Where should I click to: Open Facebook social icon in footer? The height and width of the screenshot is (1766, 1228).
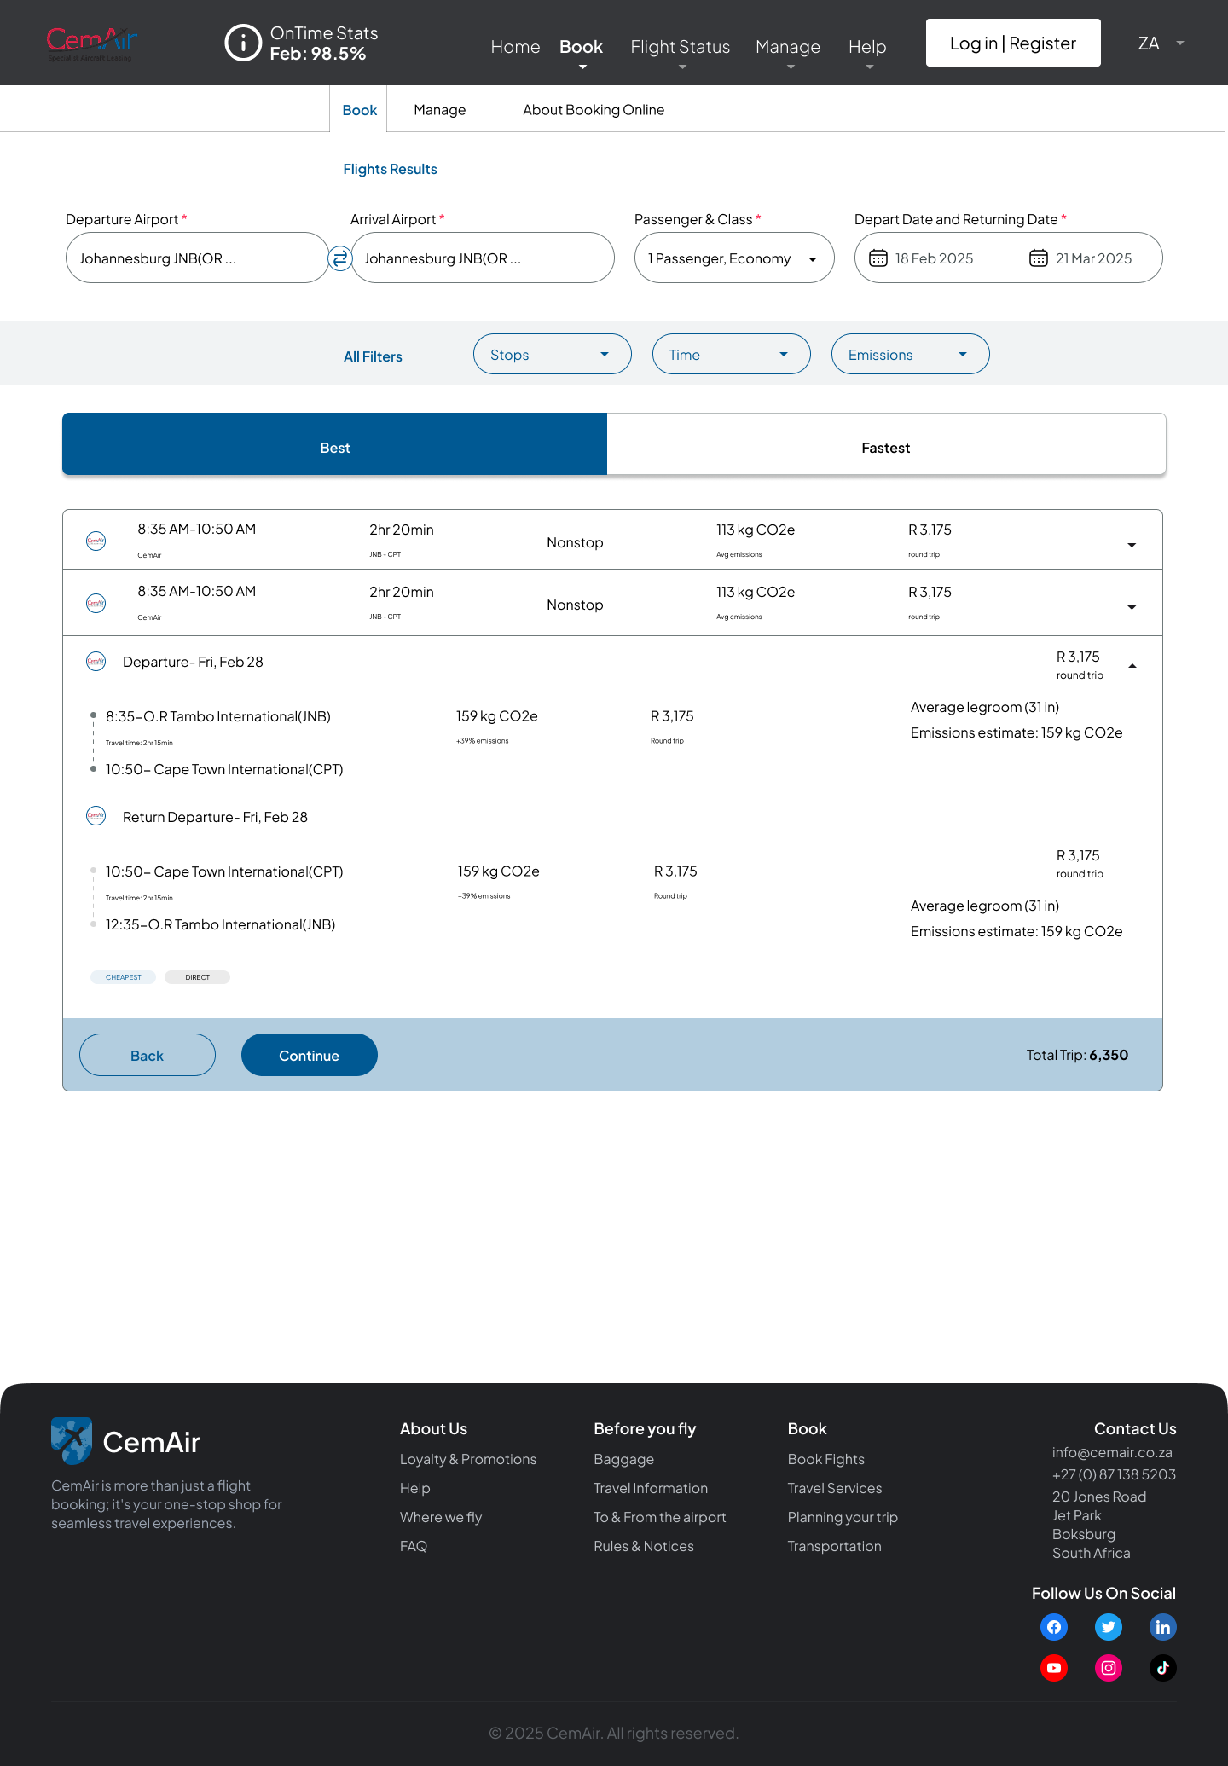point(1054,1627)
